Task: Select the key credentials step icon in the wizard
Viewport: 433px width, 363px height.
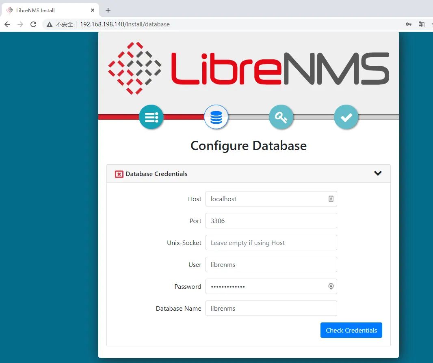Action: (x=281, y=117)
